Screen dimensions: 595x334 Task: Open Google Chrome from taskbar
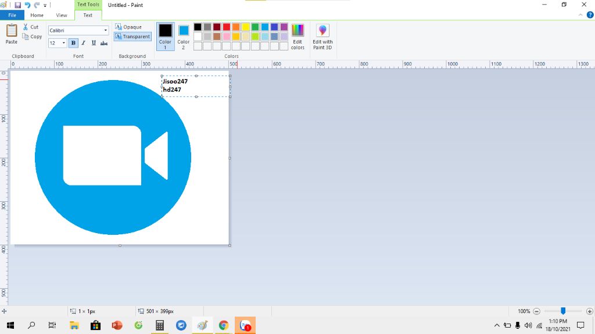pos(224,325)
